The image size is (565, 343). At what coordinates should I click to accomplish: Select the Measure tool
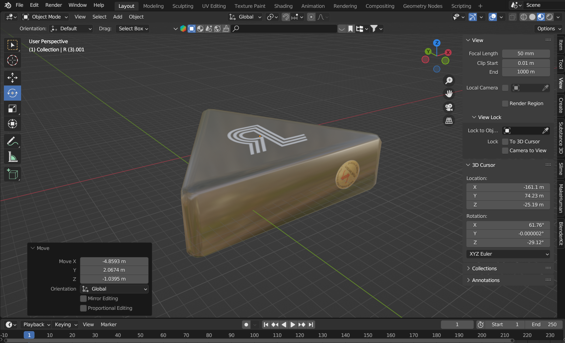[x=12, y=157]
